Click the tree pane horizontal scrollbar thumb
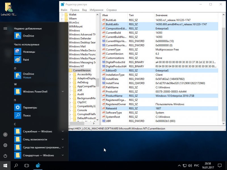The image size is (227, 170). coord(77,124)
